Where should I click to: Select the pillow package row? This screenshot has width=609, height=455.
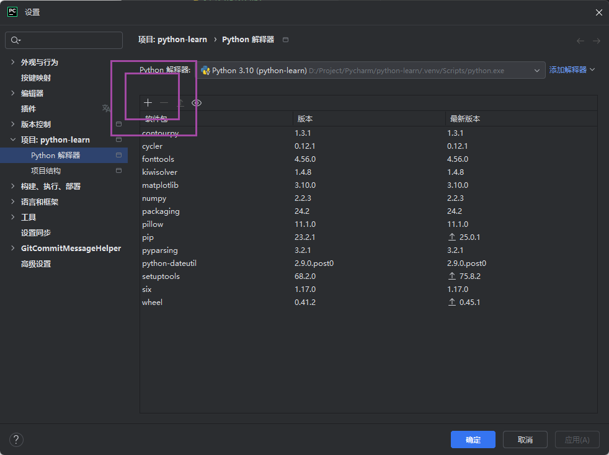click(368, 224)
